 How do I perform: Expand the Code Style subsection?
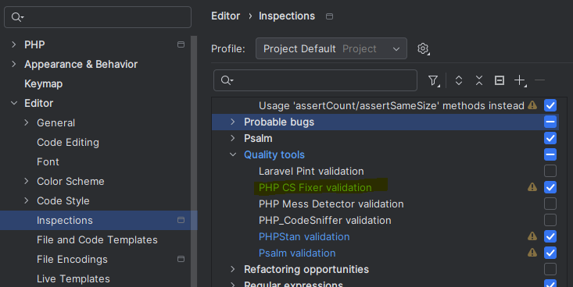[27, 200]
